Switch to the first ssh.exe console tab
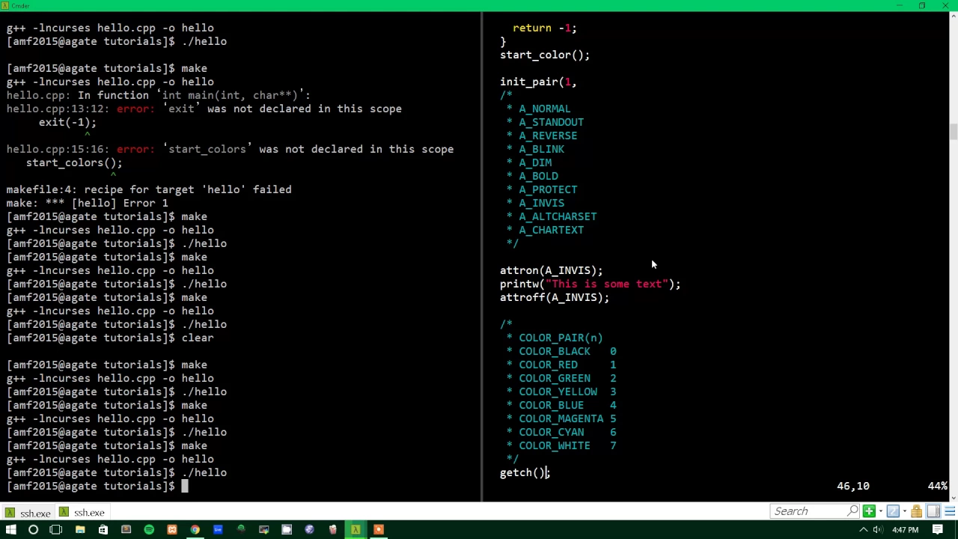 pyautogui.click(x=27, y=513)
